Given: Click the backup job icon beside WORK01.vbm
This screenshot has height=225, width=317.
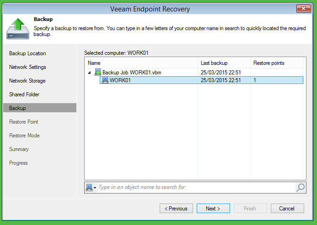Looking at the screenshot, I should pos(98,72).
